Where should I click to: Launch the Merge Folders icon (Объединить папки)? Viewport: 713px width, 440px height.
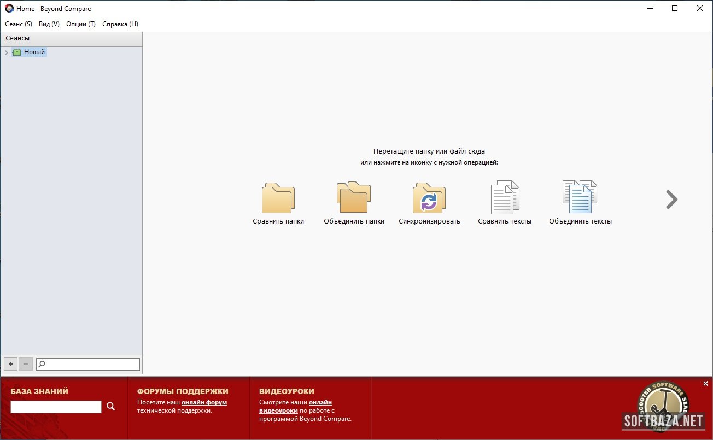[354, 198]
